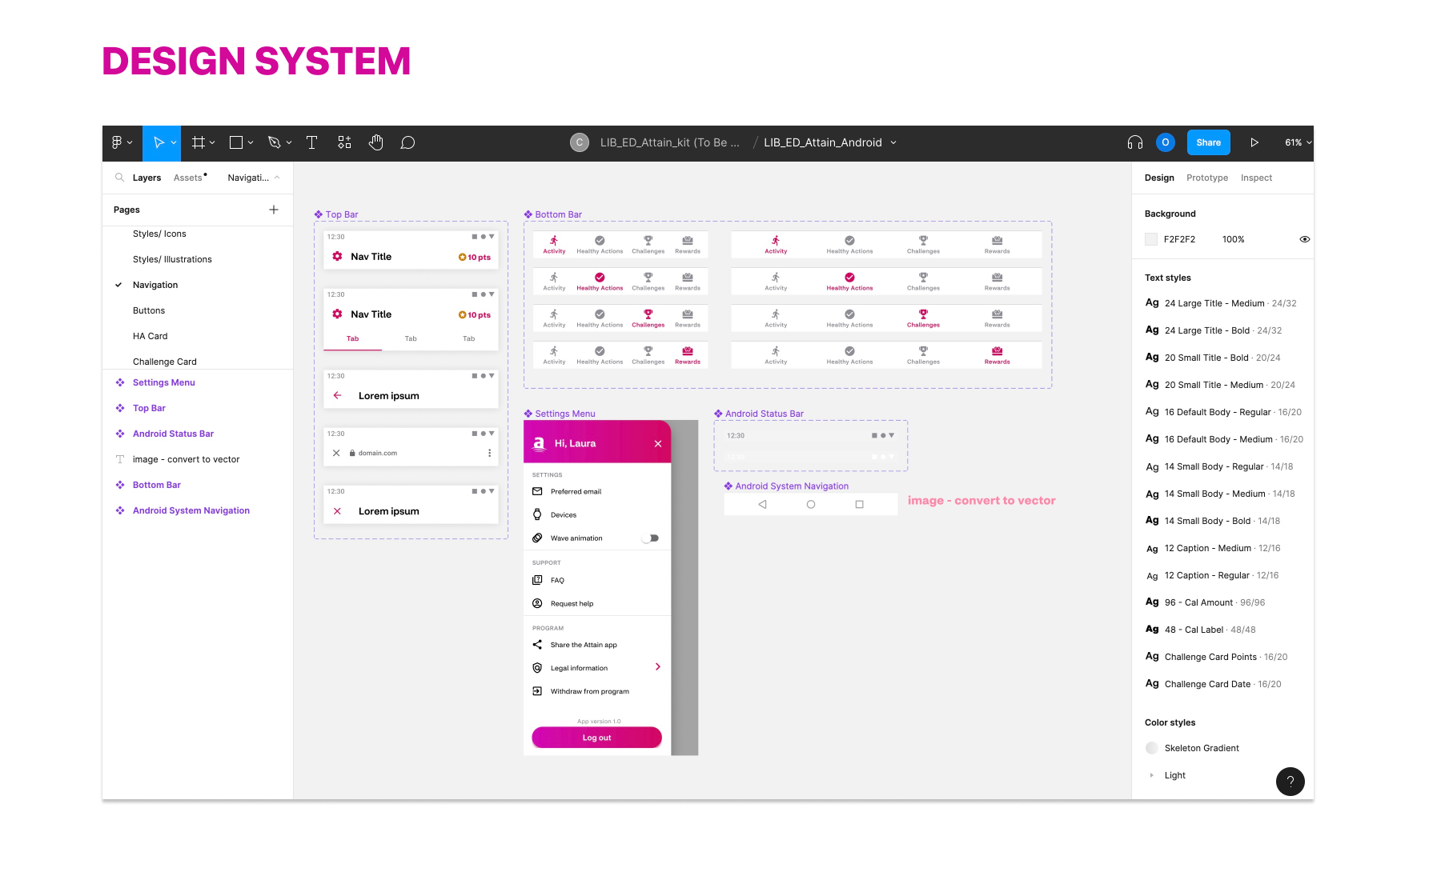Viewport: 1433px width, 876px height.
Task: Select Challenge Card Points text style
Action: coord(1225,657)
